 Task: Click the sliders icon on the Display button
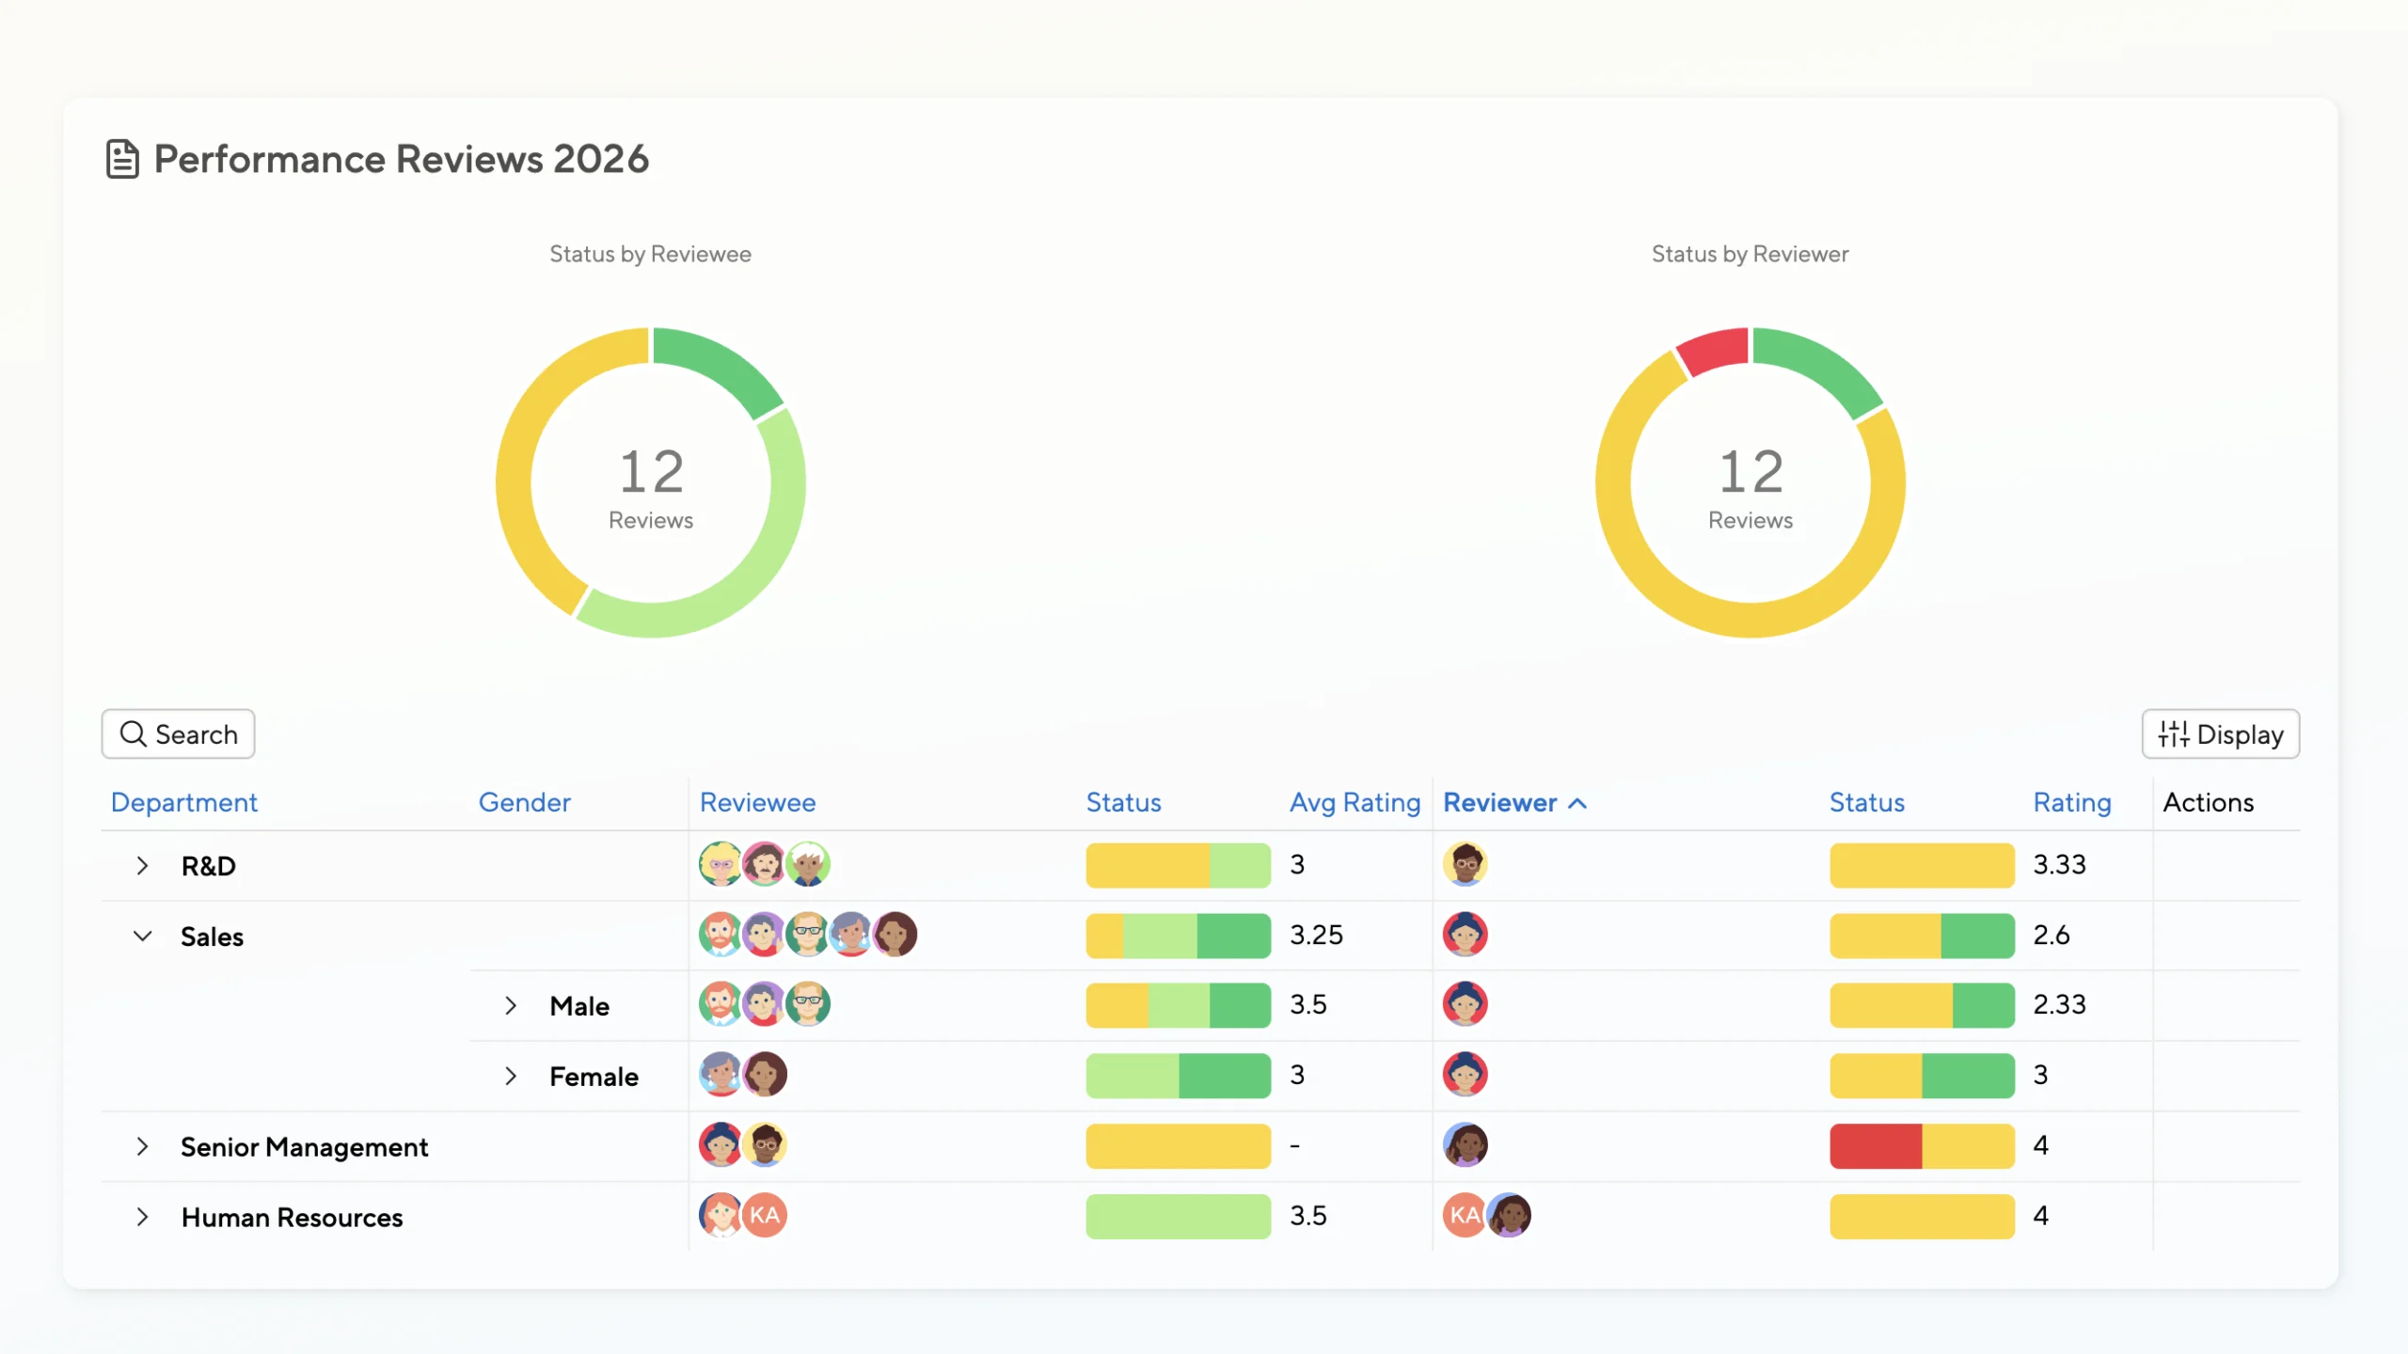[2174, 734]
